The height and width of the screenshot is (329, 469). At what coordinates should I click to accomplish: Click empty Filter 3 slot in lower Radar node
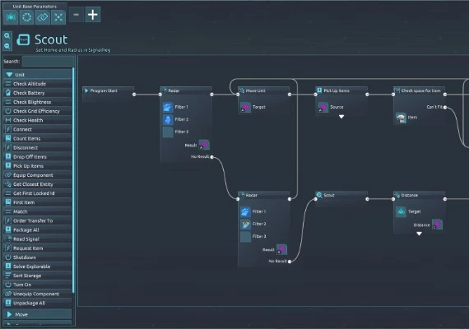[245, 237]
